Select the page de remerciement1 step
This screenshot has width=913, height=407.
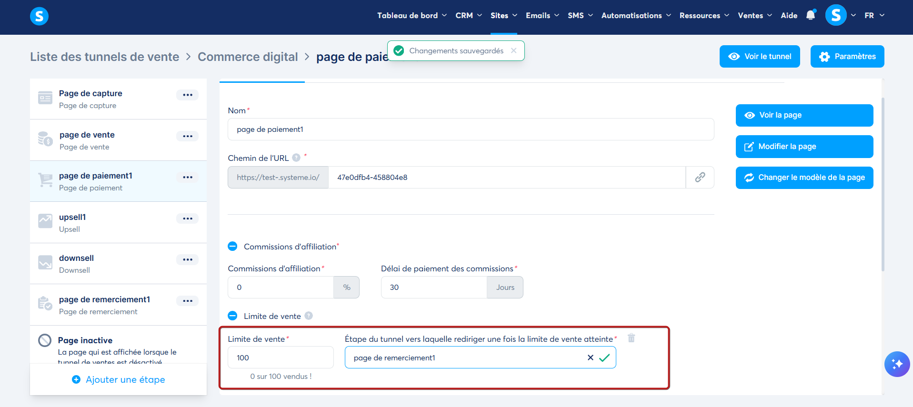click(x=118, y=305)
